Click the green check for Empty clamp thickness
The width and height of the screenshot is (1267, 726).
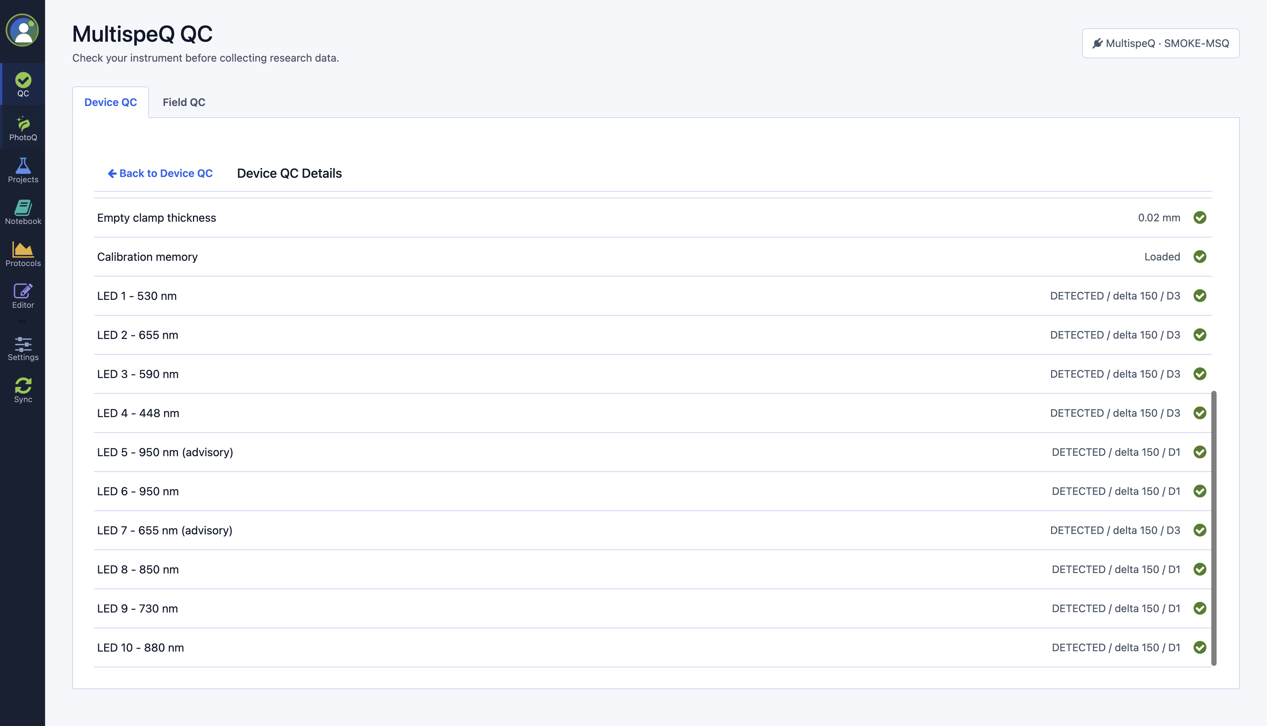pyautogui.click(x=1200, y=218)
